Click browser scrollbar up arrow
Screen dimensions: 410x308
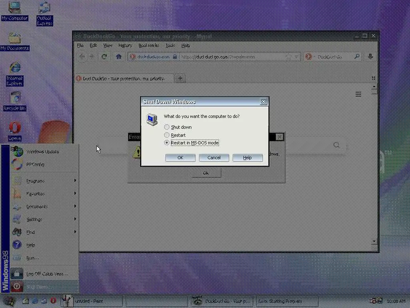pos(374,87)
